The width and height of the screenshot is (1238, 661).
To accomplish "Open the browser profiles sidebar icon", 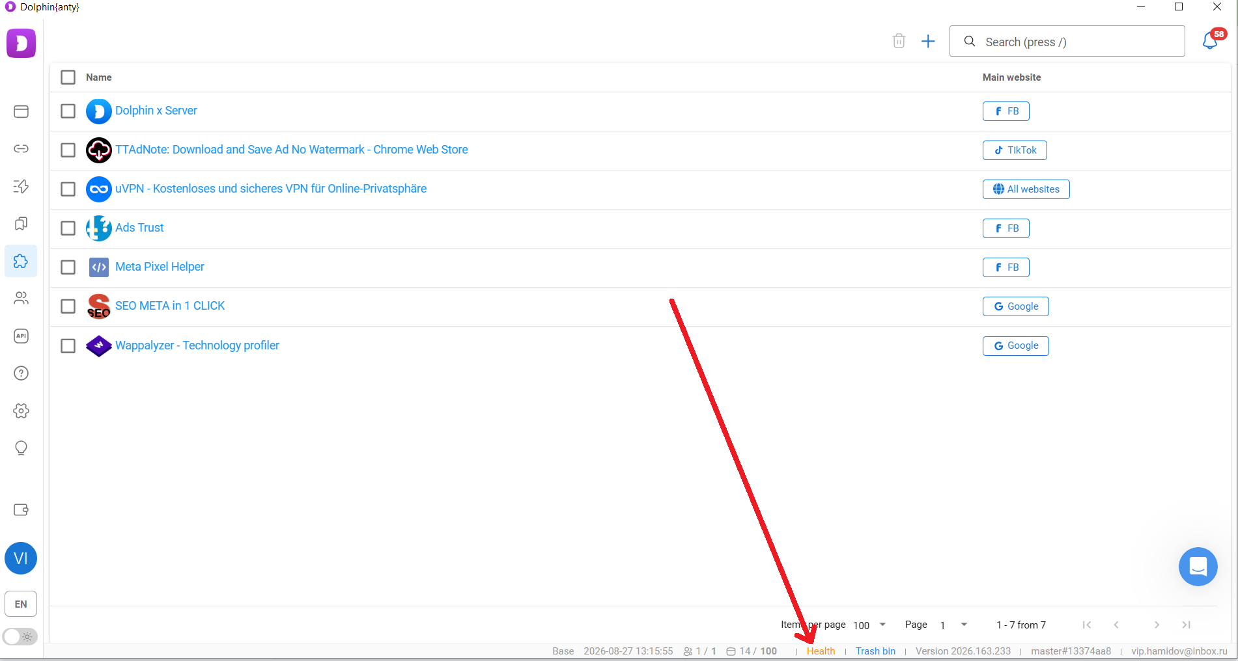I will pos(21,111).
